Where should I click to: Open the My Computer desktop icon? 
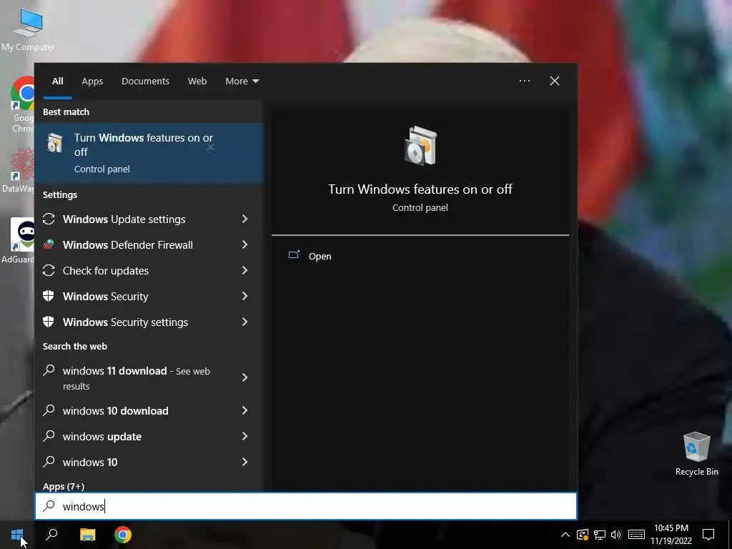click(28, 29)
